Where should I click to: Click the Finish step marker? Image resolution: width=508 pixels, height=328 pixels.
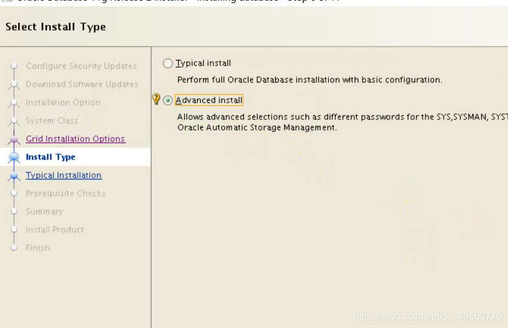tap(14, 248)
